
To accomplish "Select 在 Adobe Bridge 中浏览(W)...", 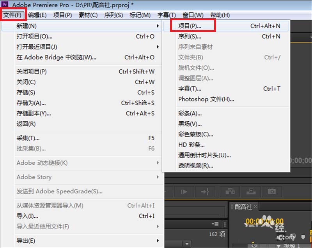I will click(82, 58).
